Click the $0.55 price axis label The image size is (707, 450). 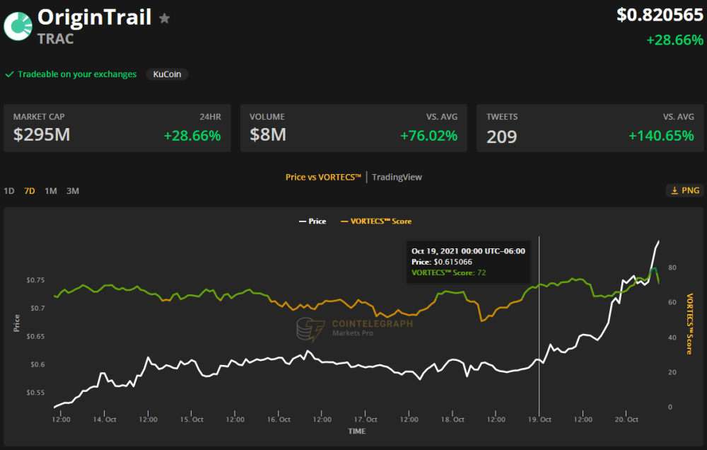35,393
